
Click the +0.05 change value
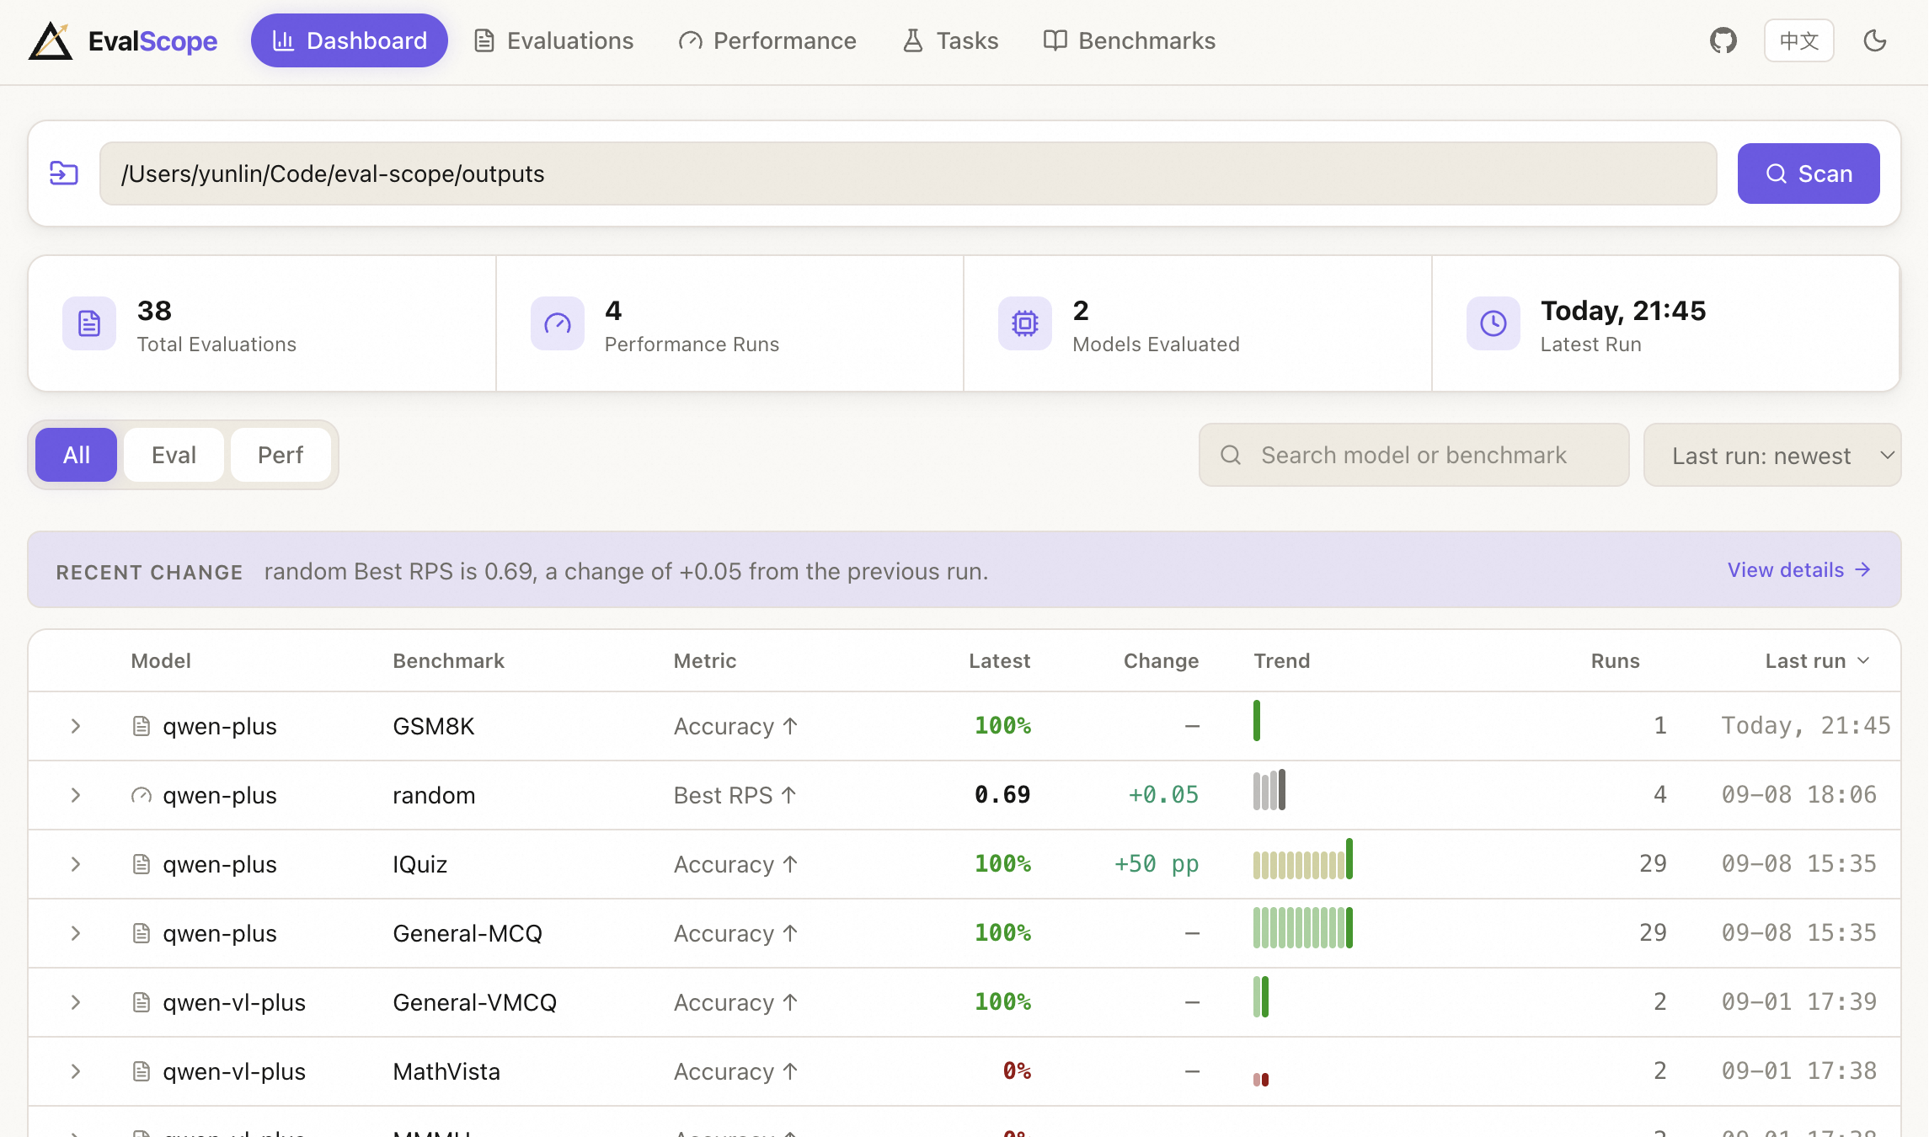1163,795
